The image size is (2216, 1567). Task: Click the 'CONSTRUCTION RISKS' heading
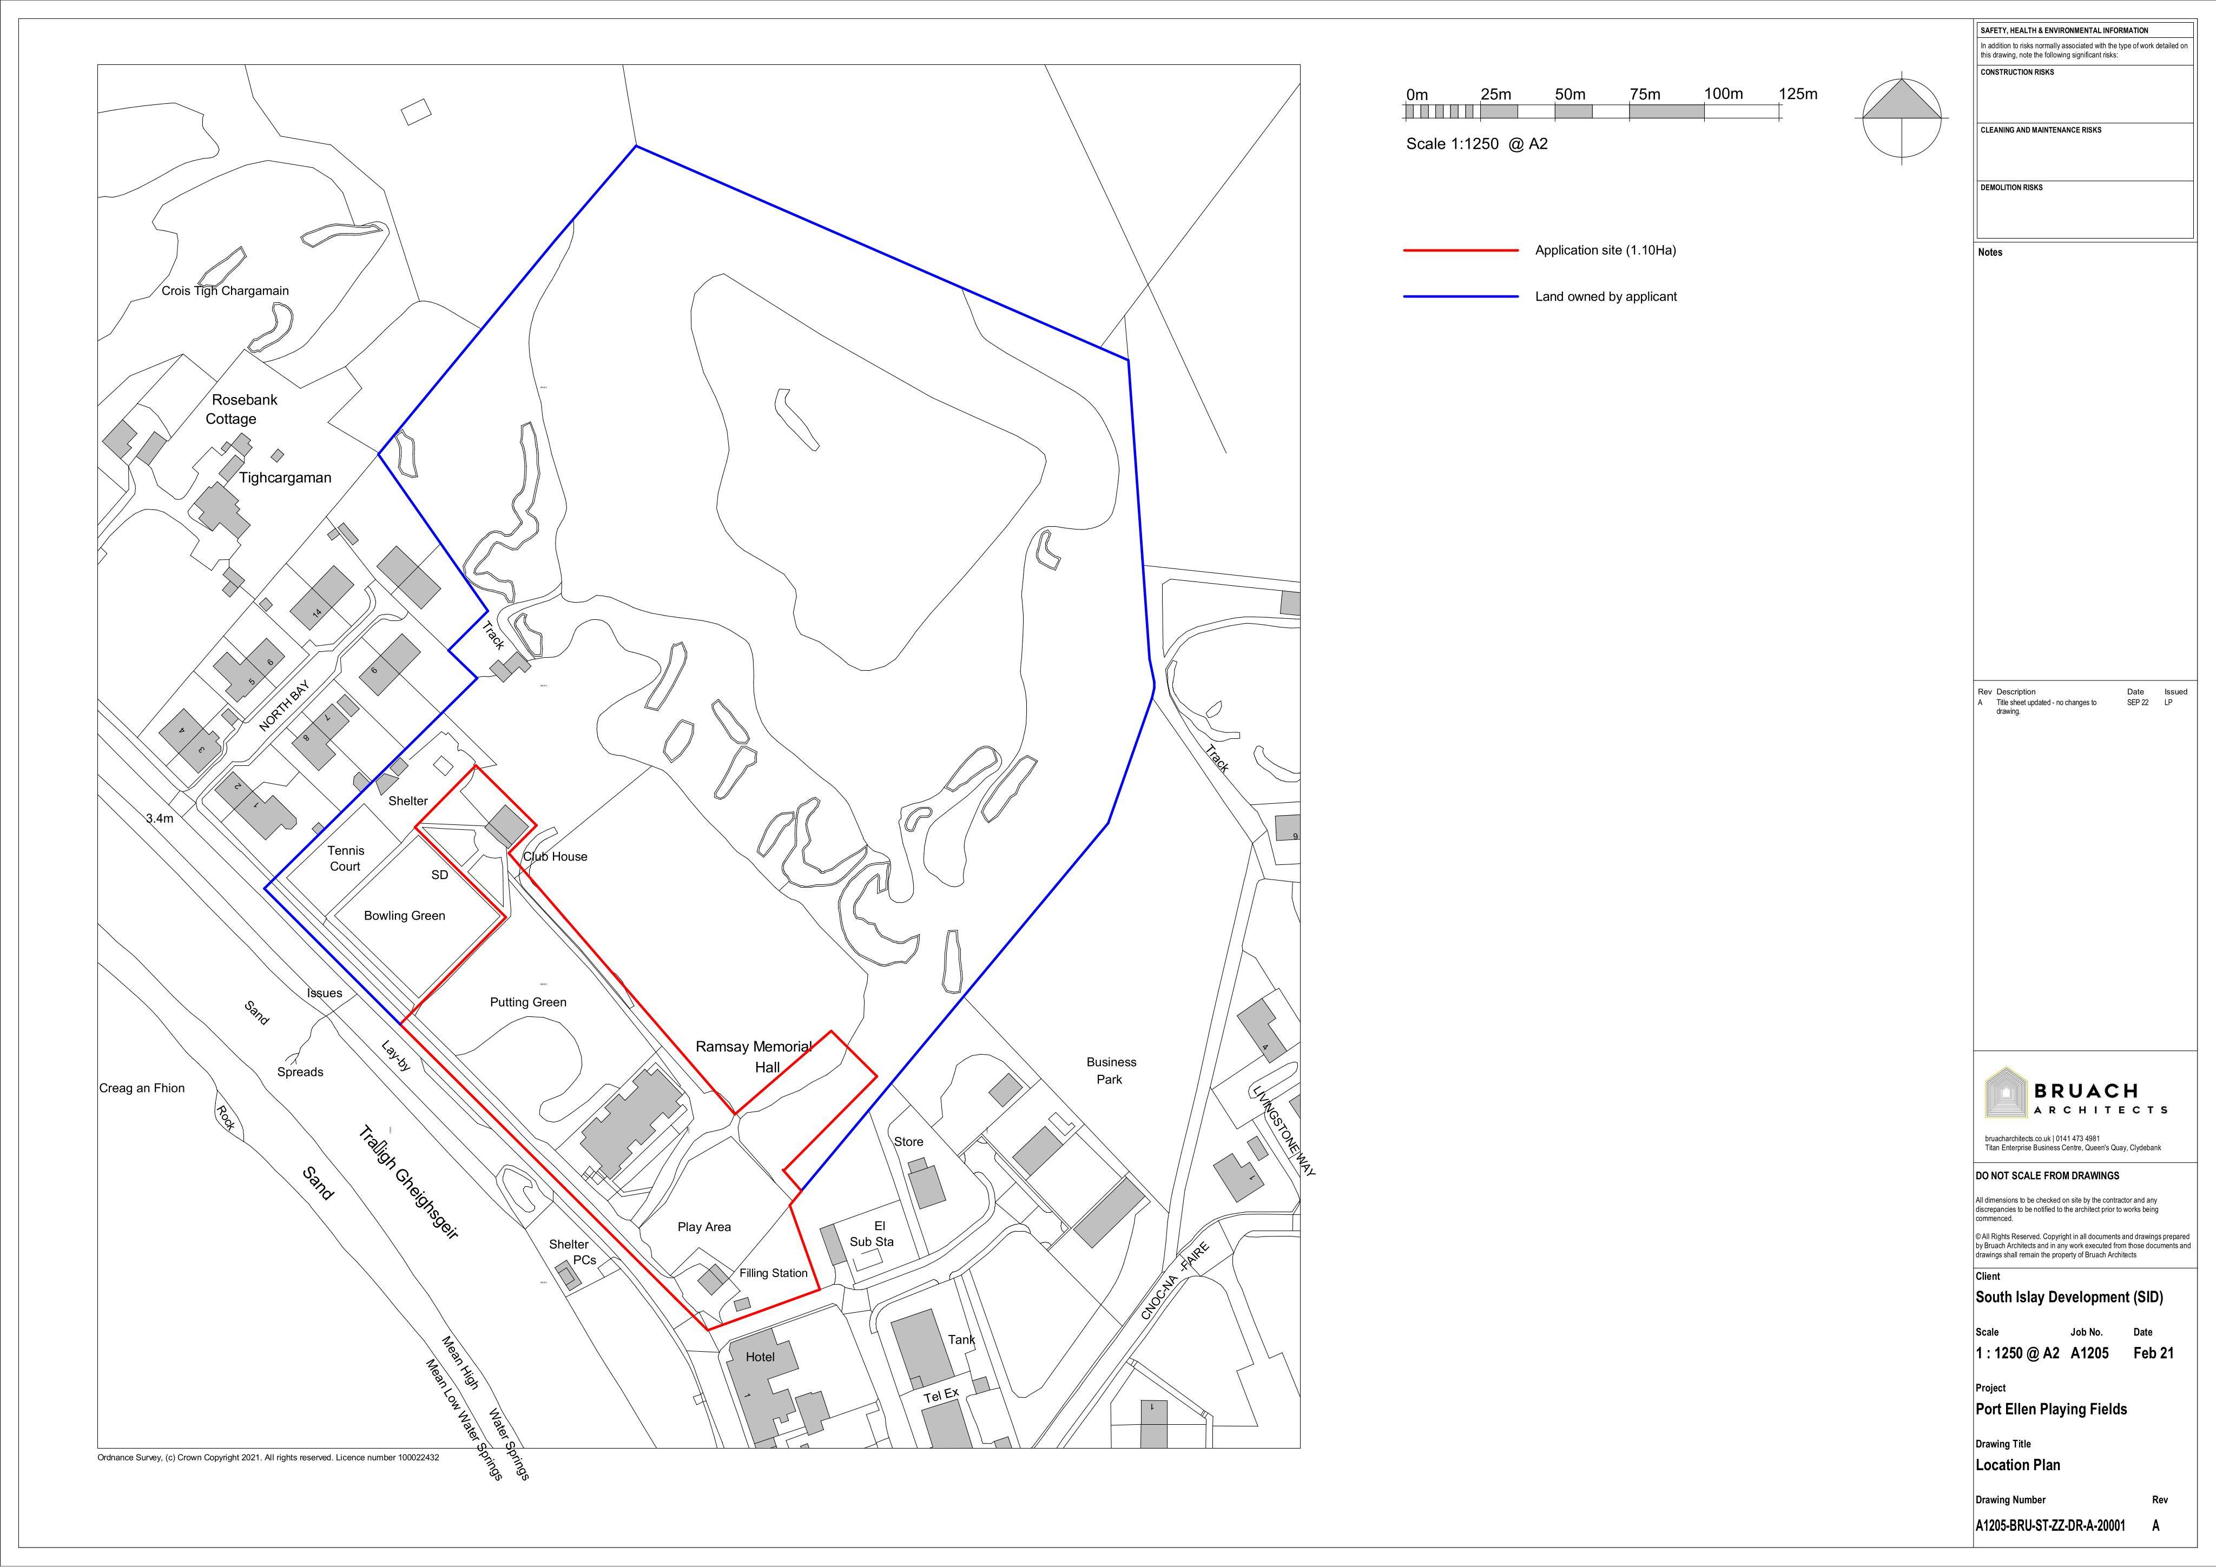(2017, 72)
